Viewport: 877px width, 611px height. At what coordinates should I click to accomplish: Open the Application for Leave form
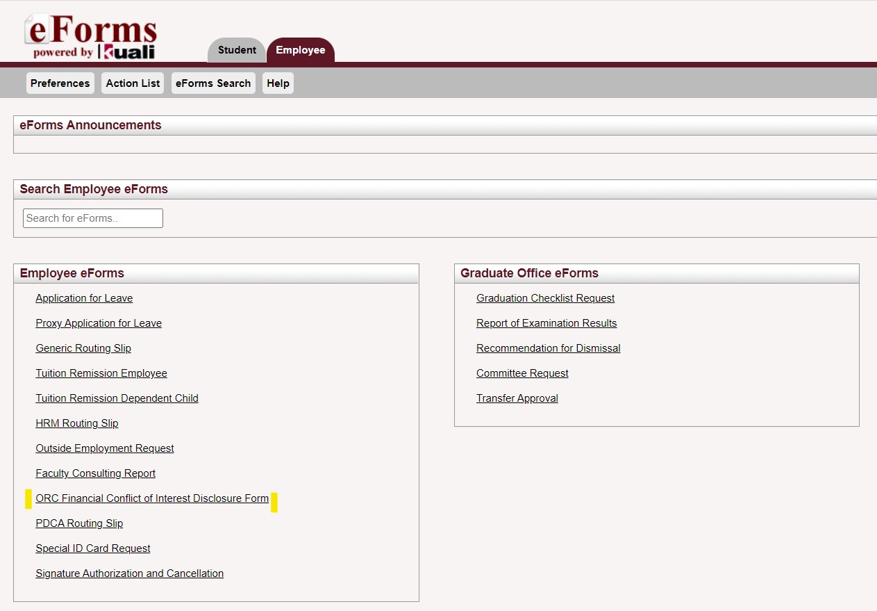(84, 298)
